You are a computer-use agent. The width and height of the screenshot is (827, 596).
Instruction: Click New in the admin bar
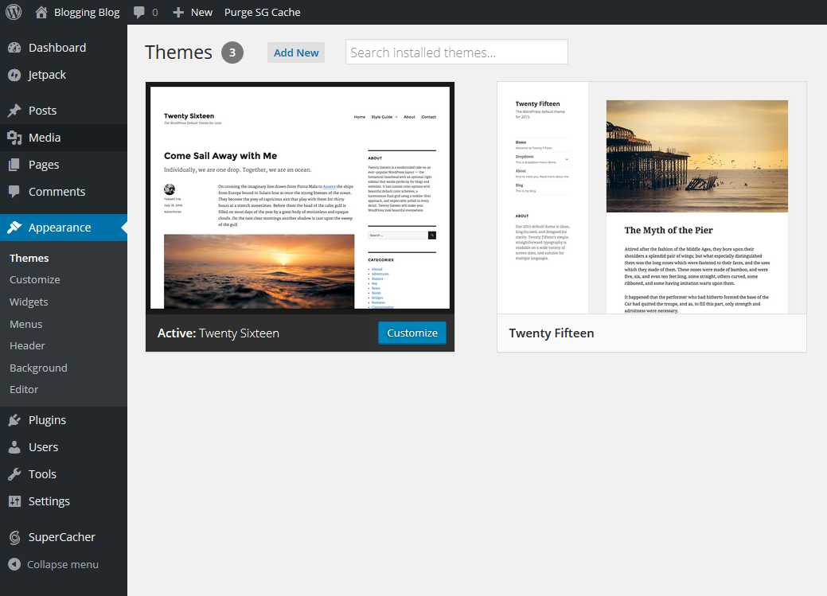[x=201, y=12]
